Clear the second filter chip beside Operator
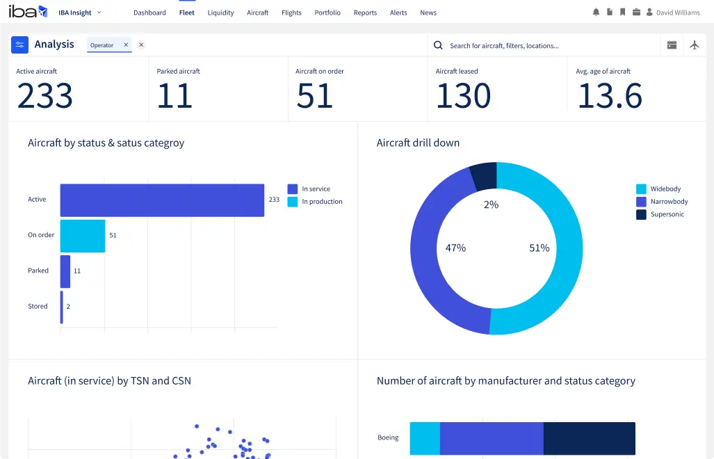Screen dimensions: 714x459 (141, 45)
